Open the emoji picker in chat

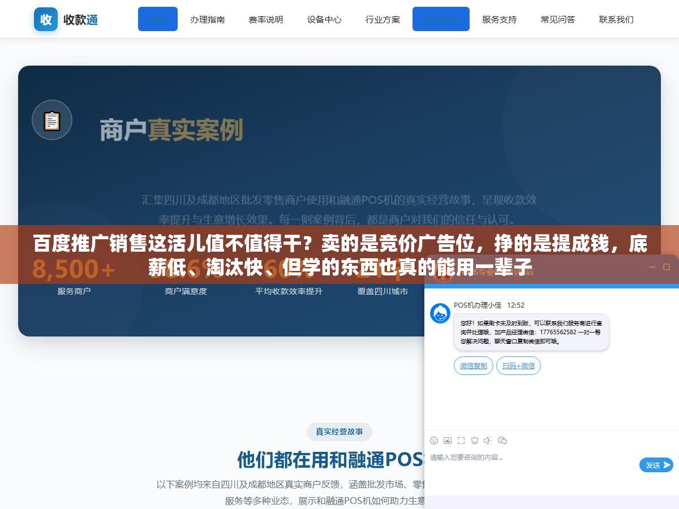coord(434,441)
